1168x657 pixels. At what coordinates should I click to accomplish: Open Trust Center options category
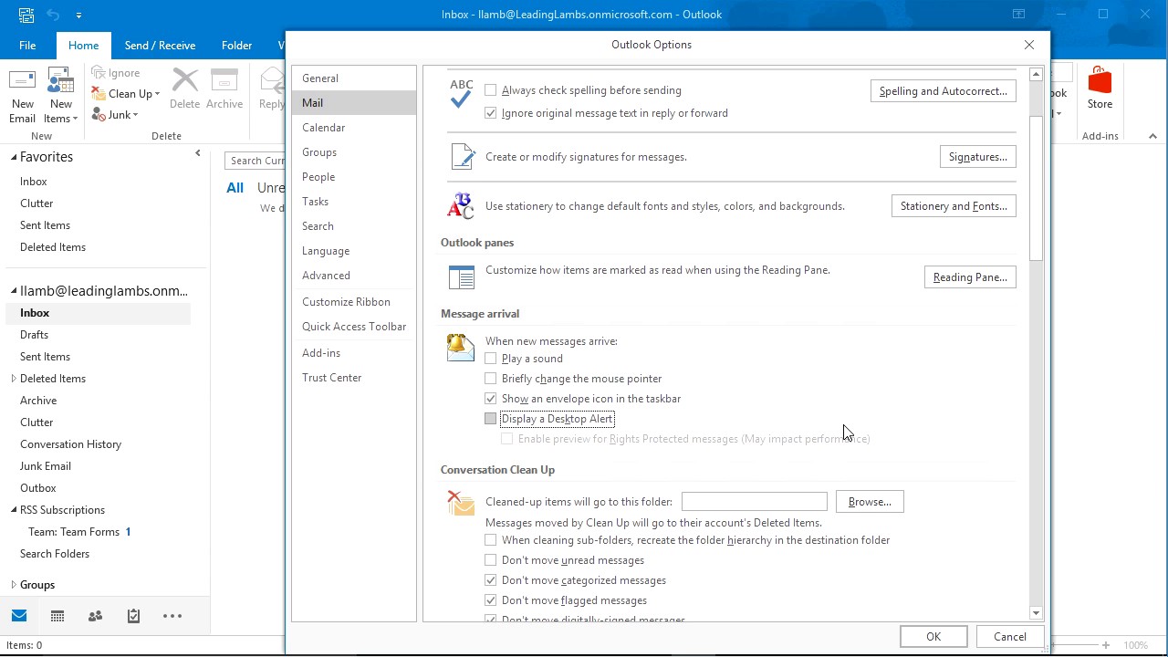tap(354, 378)
